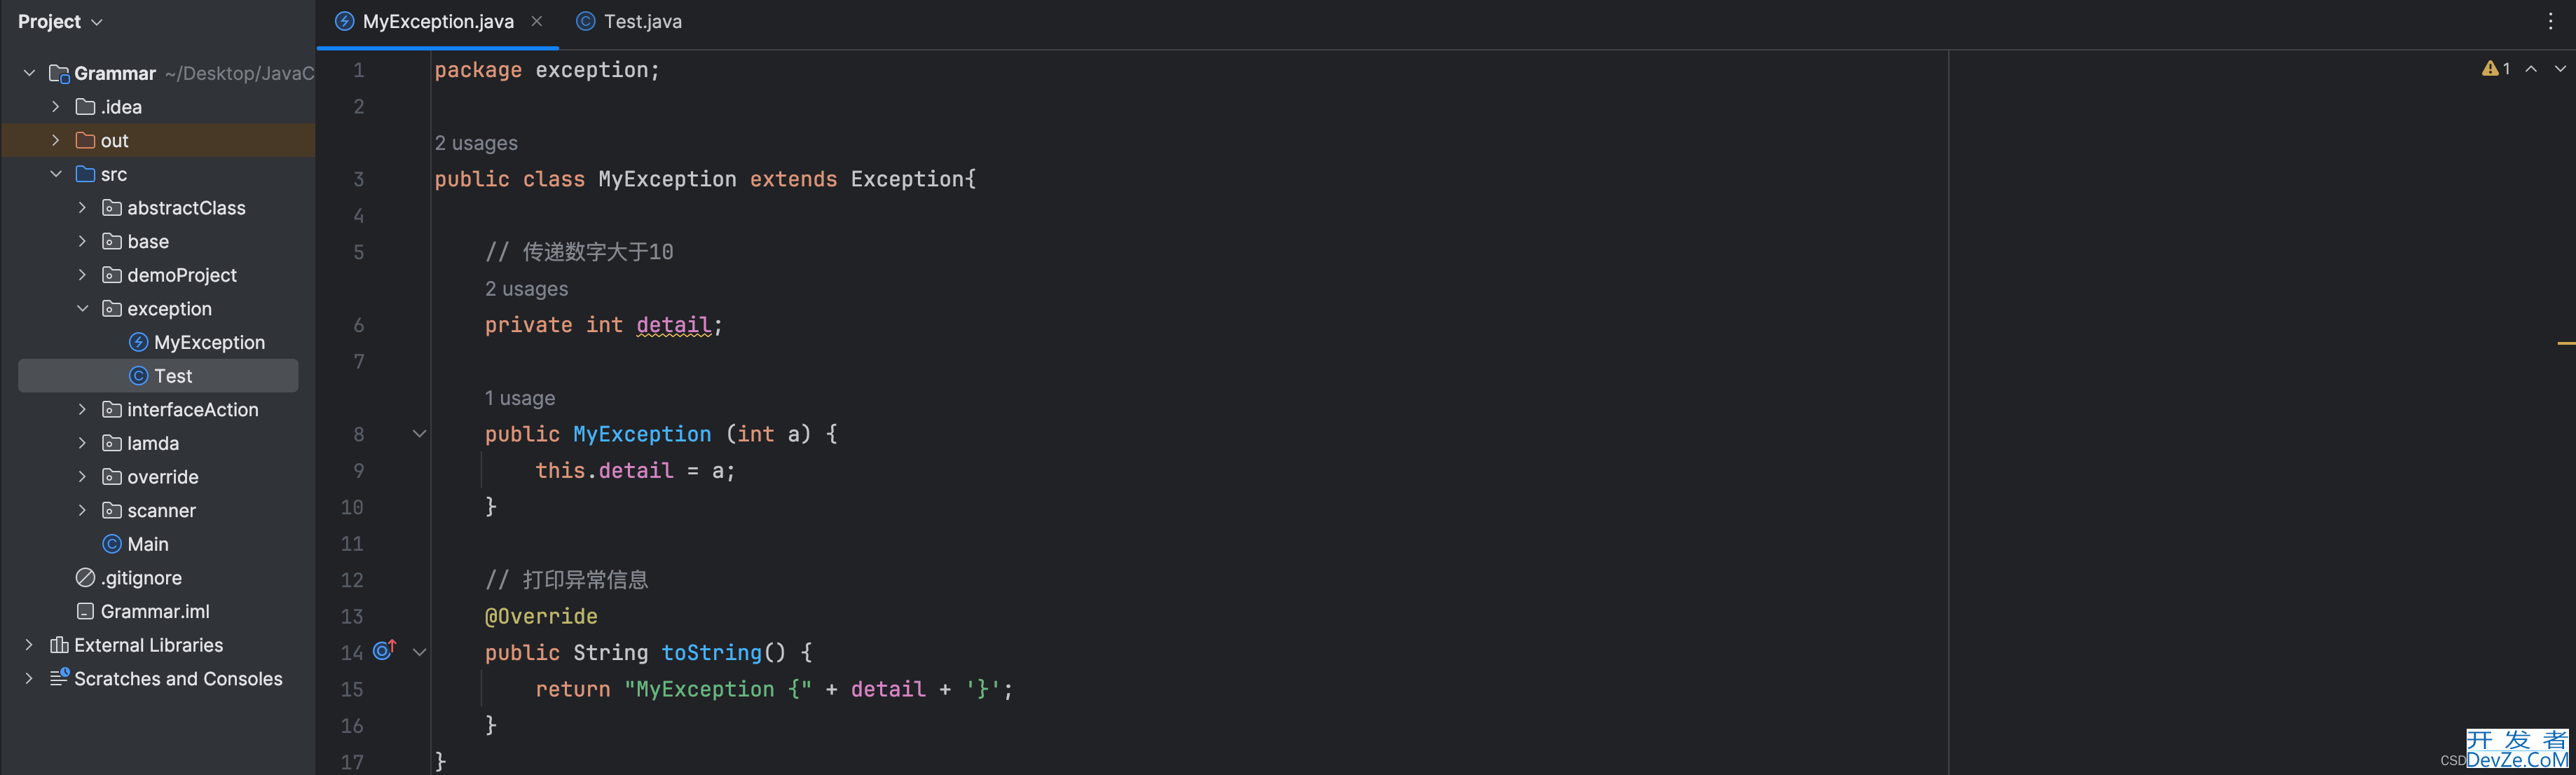
Task: Click the External Libraries icon
Action: (x=59, y=645)
